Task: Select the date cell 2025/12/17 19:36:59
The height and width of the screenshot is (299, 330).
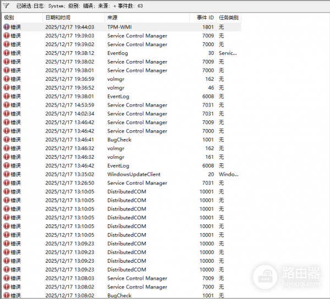Action: coord(70,79)
